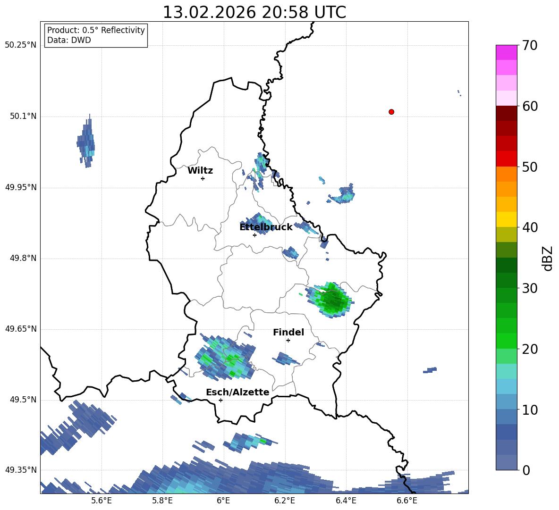Screen dimensions: 559x510
Task: Click the 0 tick on the colorbar
Action: click(x=526, y=470)
